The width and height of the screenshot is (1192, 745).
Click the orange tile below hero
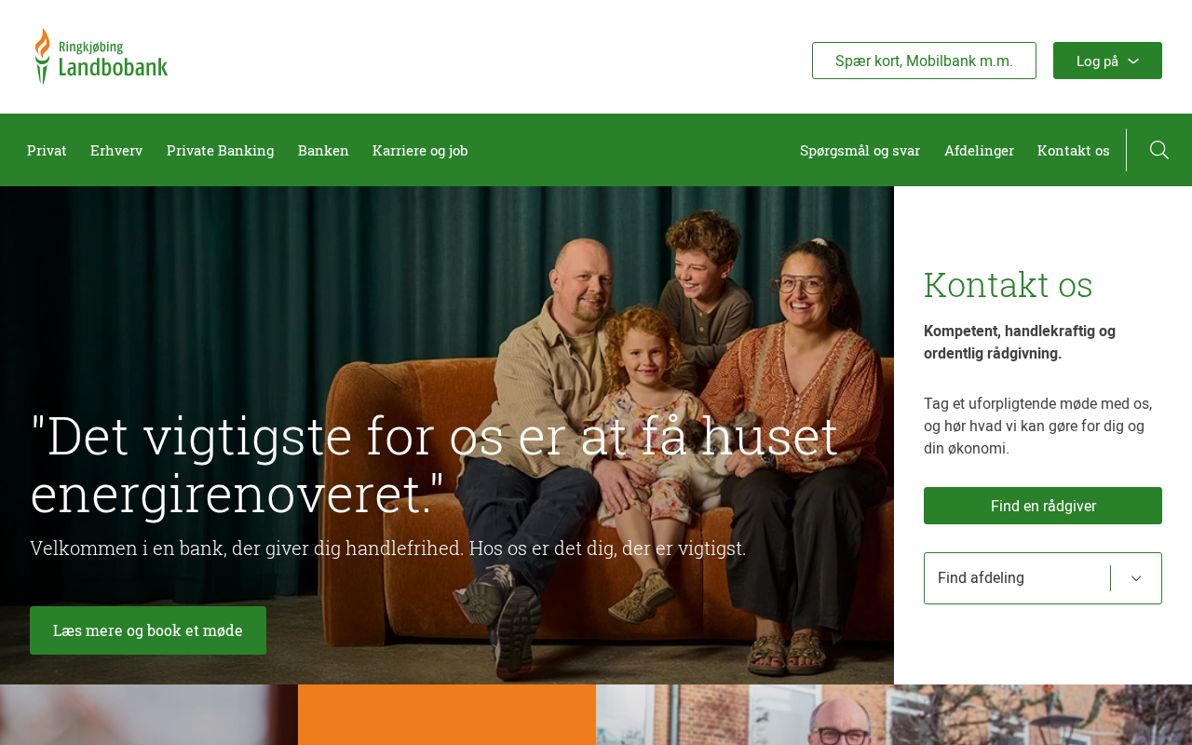pyautogui.click(x=447, y=715)
